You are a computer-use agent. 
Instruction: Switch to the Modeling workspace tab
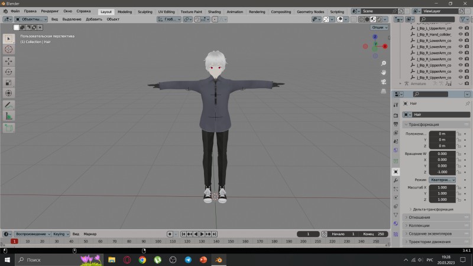point(125,12)
